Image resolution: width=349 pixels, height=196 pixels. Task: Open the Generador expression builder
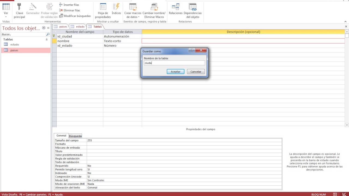click(33, 9)
